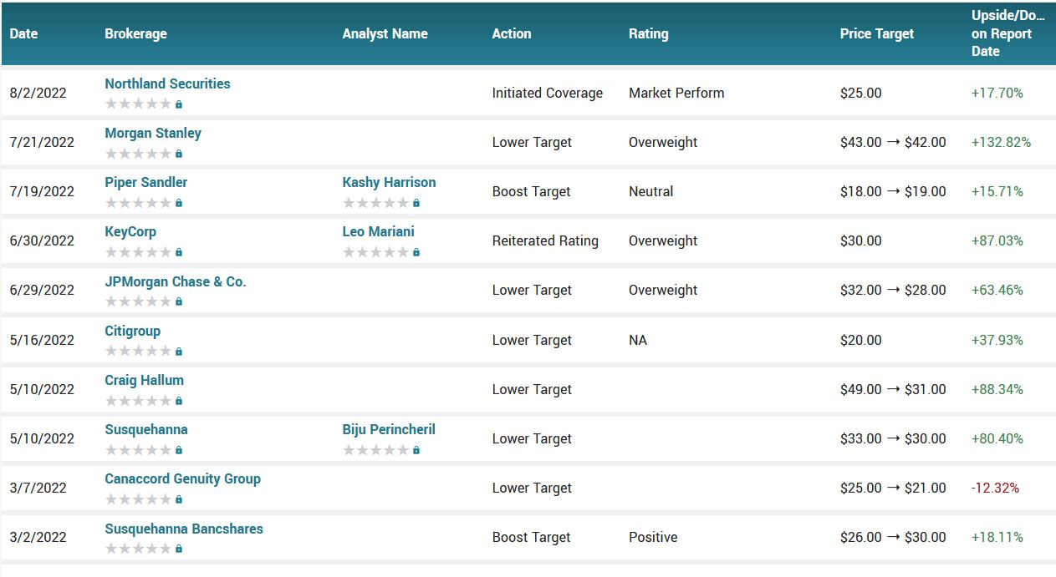Select the +87.03% upside value
The image size is (1056, 577).
[x=997, y=240]
